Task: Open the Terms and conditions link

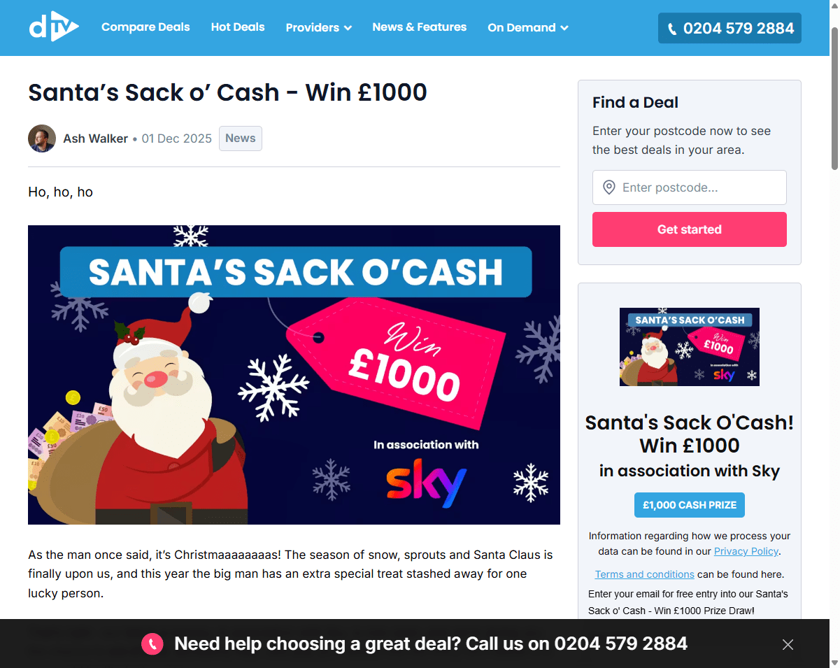Action: tap(645, 574)
